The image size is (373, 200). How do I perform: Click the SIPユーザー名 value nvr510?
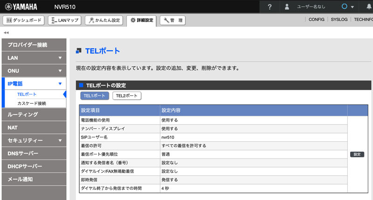click(x=168, y=137)
